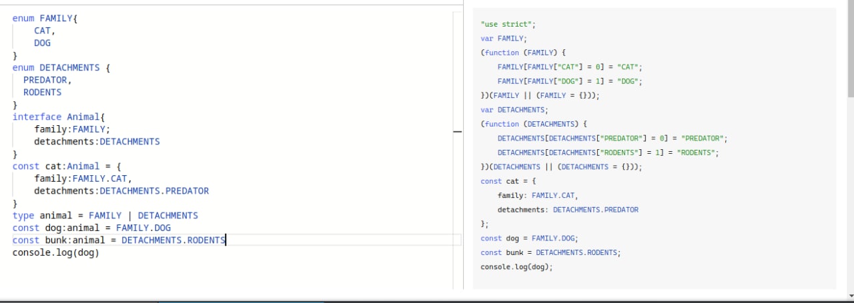Viewport: 854px width, 303px height.
Task: Click the 'enum FAMILY{' line in editor
Action: pyautogui.click(x=45, y=19)
